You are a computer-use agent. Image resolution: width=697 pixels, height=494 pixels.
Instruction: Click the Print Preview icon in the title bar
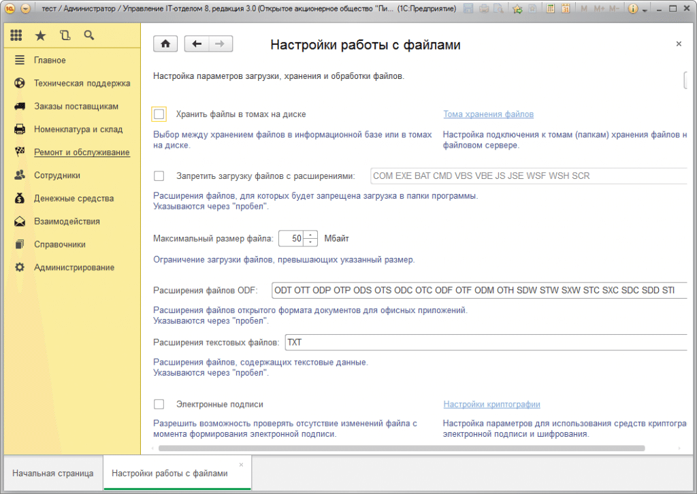499,8
